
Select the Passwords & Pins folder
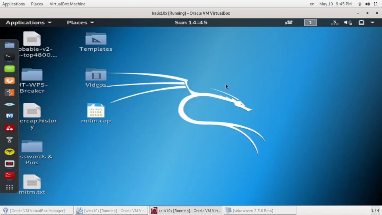(x=32, y=152)
